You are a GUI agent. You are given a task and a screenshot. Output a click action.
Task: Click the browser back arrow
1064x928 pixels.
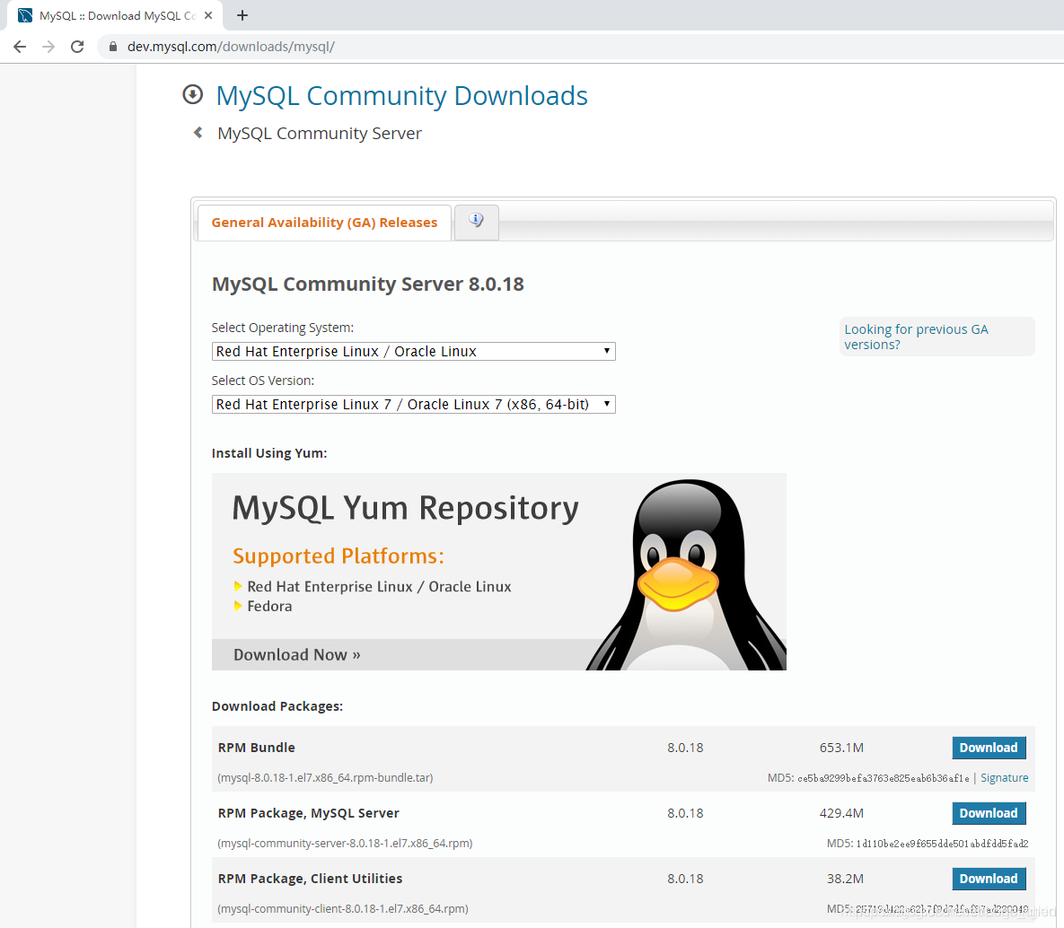(x=20, y=47)
